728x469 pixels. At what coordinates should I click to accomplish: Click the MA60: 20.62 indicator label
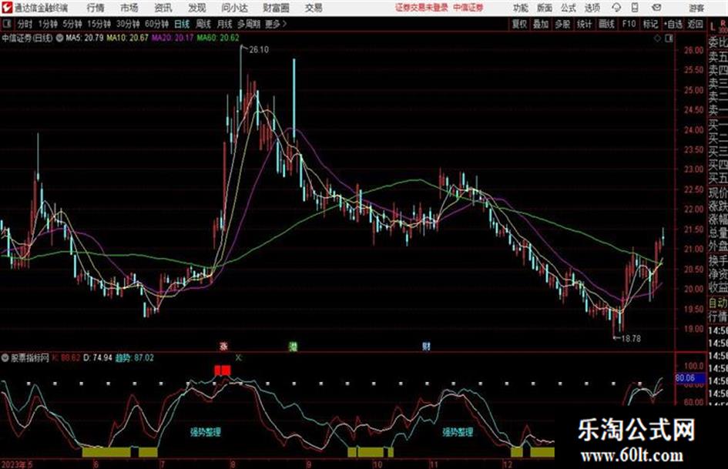(x=218, y=38)
